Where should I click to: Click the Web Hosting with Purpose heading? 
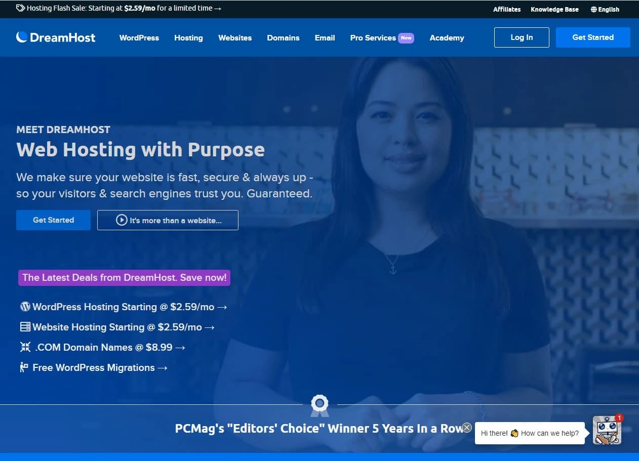(x=140, y=150)
